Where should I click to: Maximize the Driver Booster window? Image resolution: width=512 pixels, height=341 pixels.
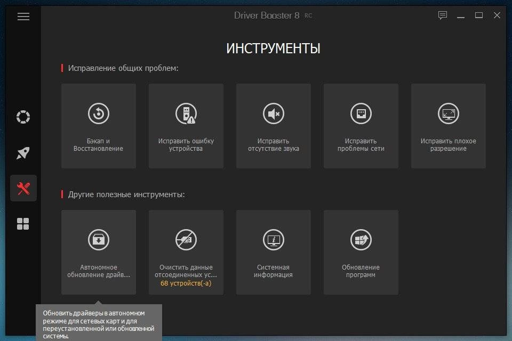click(x=479, y=15)
